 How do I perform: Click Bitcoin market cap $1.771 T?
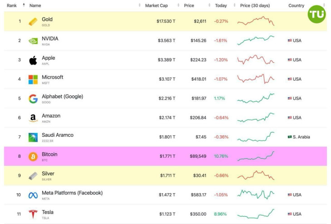click(167, 156)
